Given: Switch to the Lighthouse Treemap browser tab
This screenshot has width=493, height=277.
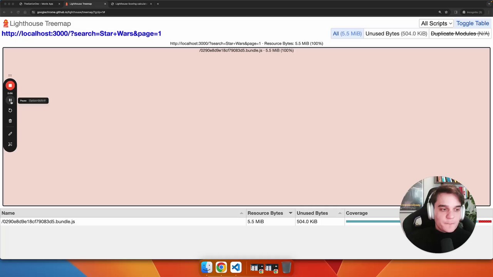Looking at the screenshot, I should pos(80,4).
